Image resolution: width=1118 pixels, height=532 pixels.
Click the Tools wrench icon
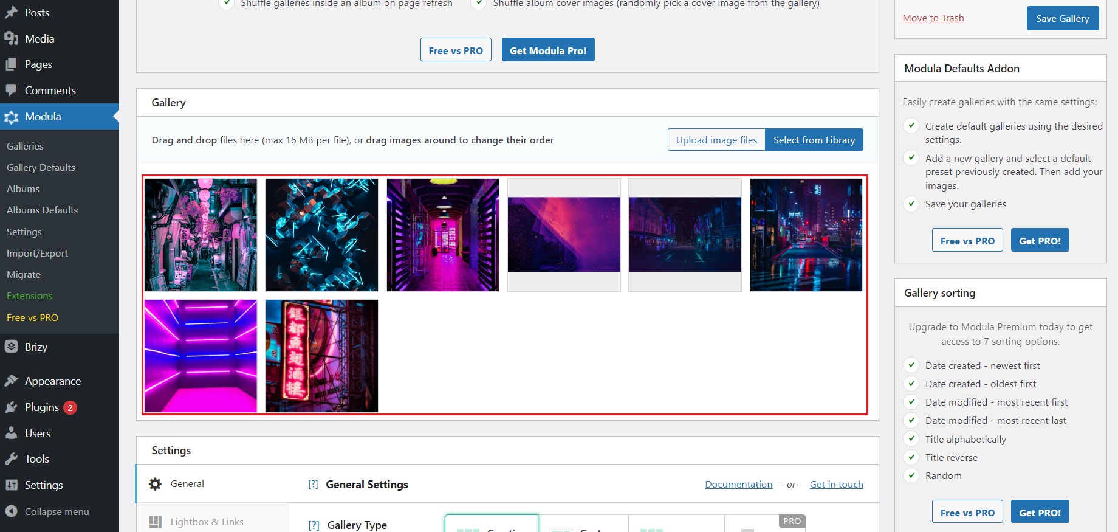pos(11,459)
